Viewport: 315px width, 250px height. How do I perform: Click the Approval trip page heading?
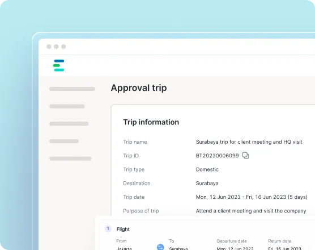139,88
